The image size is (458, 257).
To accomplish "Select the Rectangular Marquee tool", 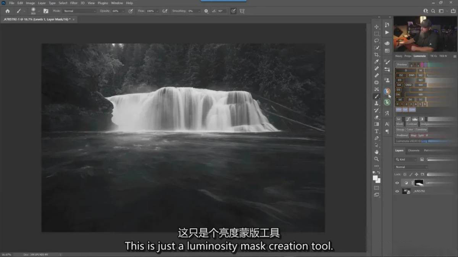I will [376, 34].
